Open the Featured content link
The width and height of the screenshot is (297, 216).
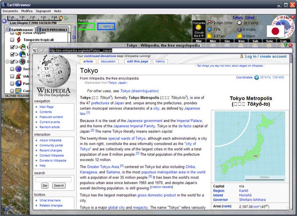click(51, 117)
